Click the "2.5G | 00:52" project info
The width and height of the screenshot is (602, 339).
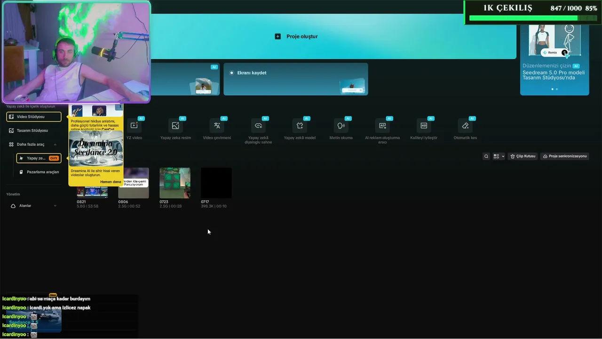(x=129, y=206)
